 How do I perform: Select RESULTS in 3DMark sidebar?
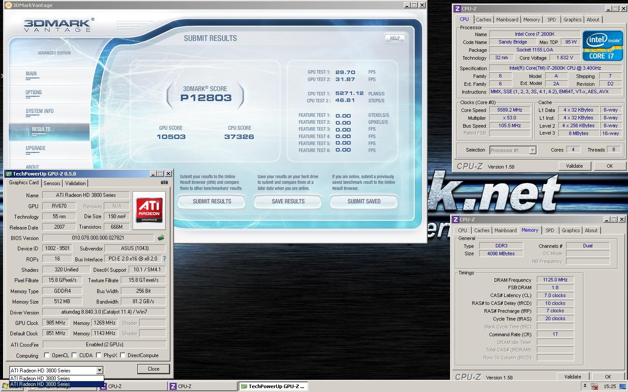(41, 129)
